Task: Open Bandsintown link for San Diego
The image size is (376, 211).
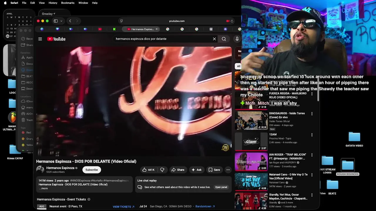Action: pos(205,206)
